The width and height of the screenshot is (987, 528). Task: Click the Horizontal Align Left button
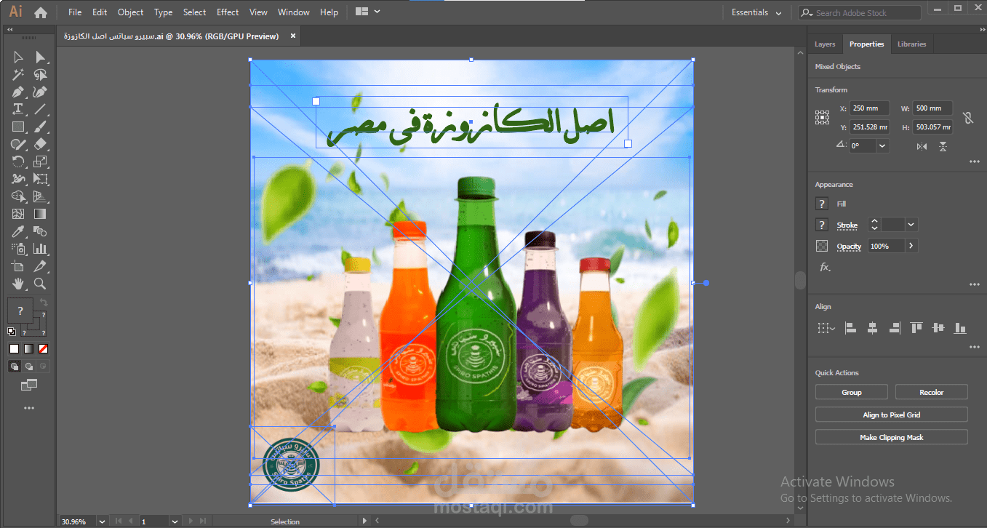click(850, 328)
